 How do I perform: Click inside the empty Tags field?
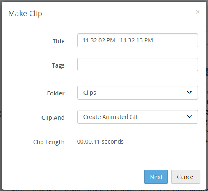(x=137, y=65)
